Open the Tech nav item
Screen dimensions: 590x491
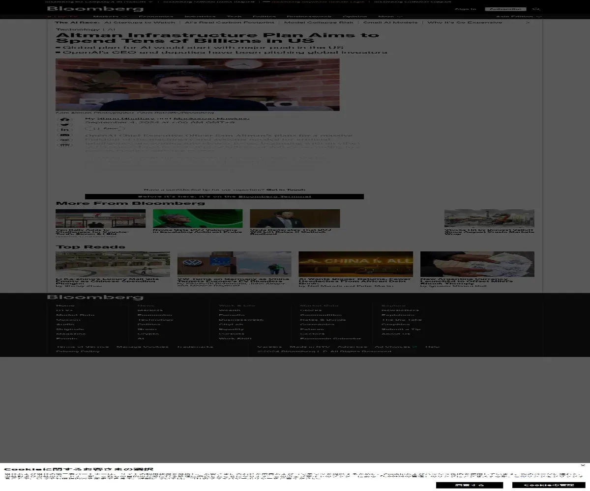[234, 17]
